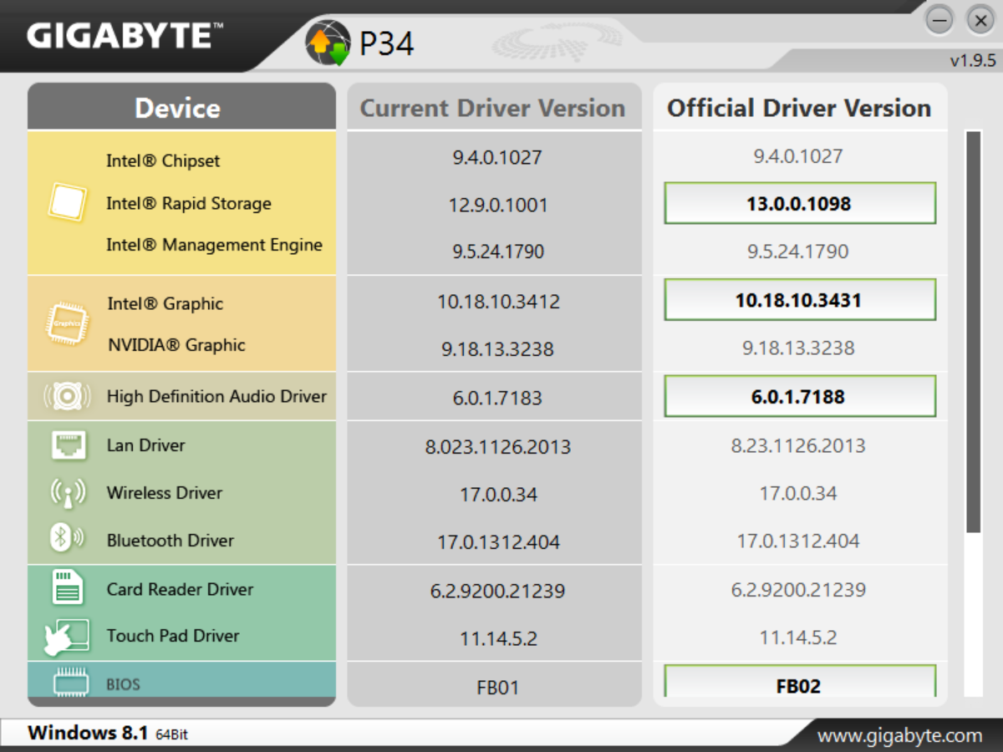This screenshot has height=752, width=1003.
Task: Select the Intel® Management Engine label
Action: pos(214,245)
